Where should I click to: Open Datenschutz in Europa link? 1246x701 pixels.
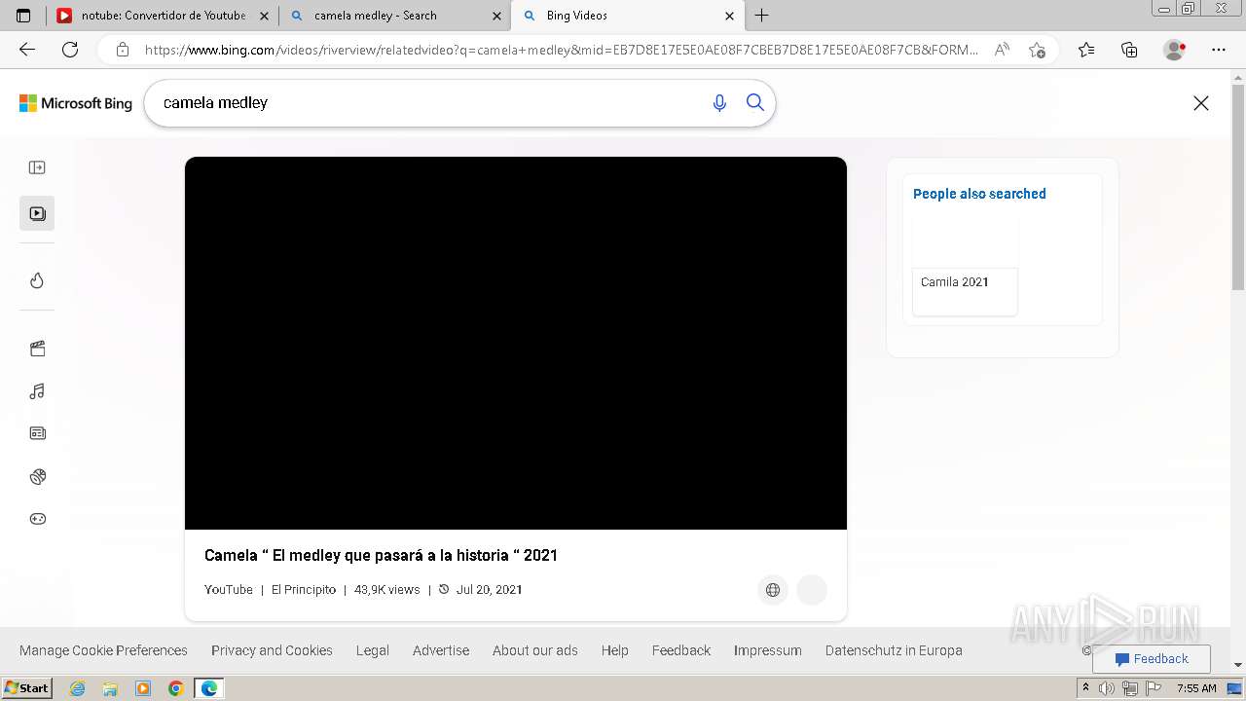click(894, 650)
